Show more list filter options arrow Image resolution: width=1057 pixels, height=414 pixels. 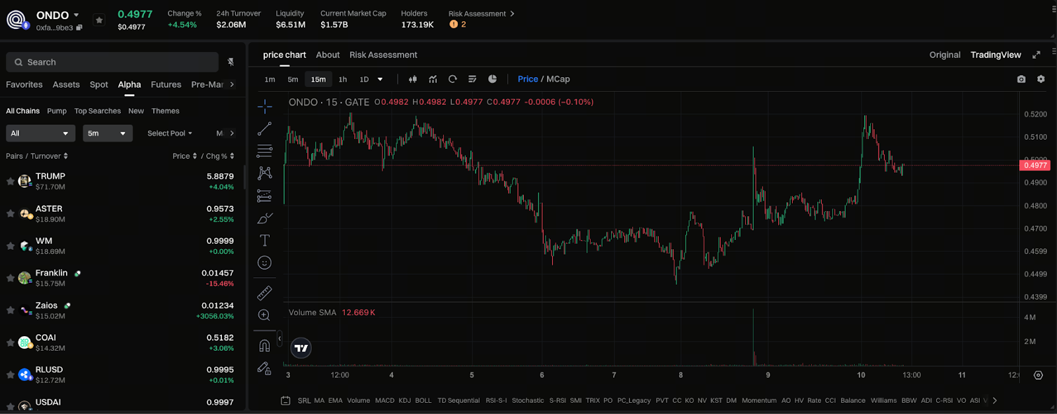point(232,133)
